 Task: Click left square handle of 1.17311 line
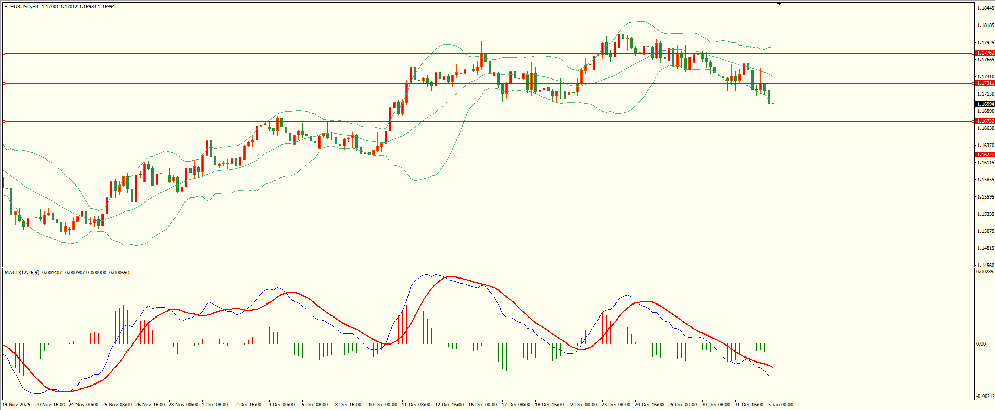click(x=4, y=83)
